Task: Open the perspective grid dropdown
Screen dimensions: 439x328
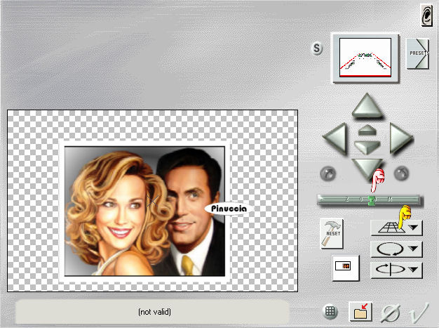Action: tap(396, 227)
